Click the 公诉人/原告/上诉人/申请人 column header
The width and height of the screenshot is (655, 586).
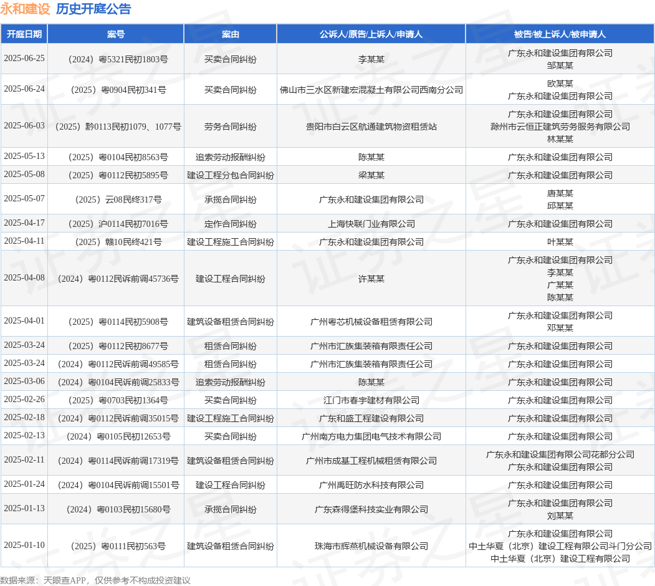pos(371,34)
